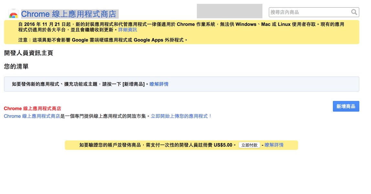Click the 立即付款 button

249,145
